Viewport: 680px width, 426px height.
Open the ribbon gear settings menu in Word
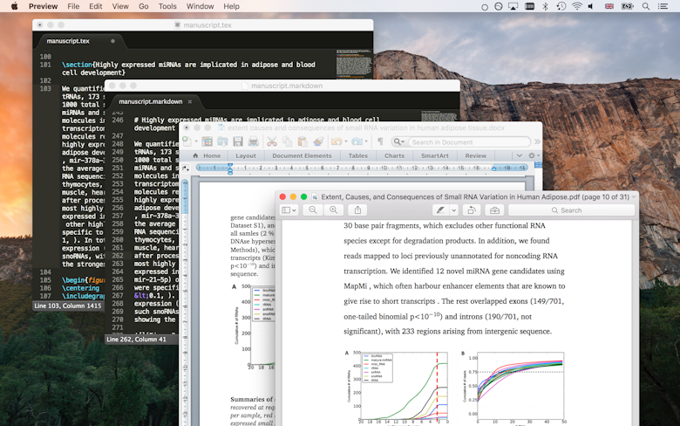pos(533,155)
